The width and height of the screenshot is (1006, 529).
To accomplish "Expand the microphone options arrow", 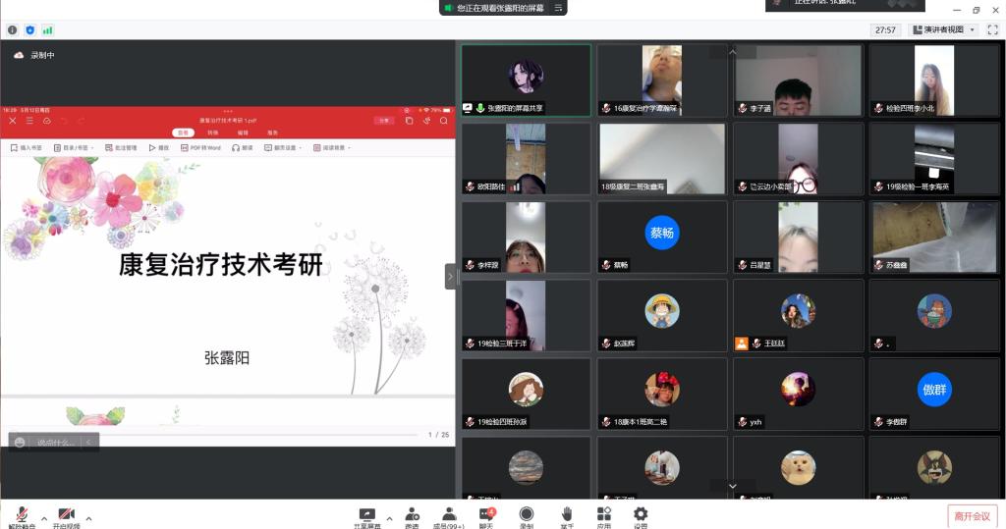I will click(x=43, y=518).
